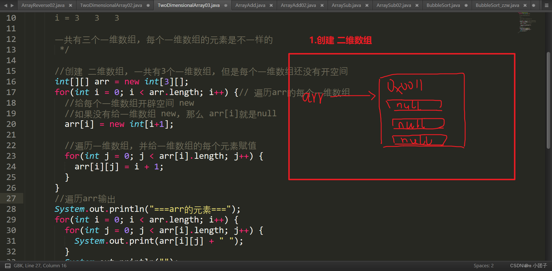The image size is (552, 271).
Task: Close the ArrayAdd.java tab
Action: (x=271, y=5)
